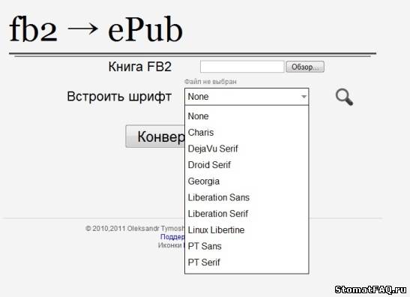The width and height of the screenshot is (410, 297).
Task: Click the Иконки footer text
Action: pos(169,245)
